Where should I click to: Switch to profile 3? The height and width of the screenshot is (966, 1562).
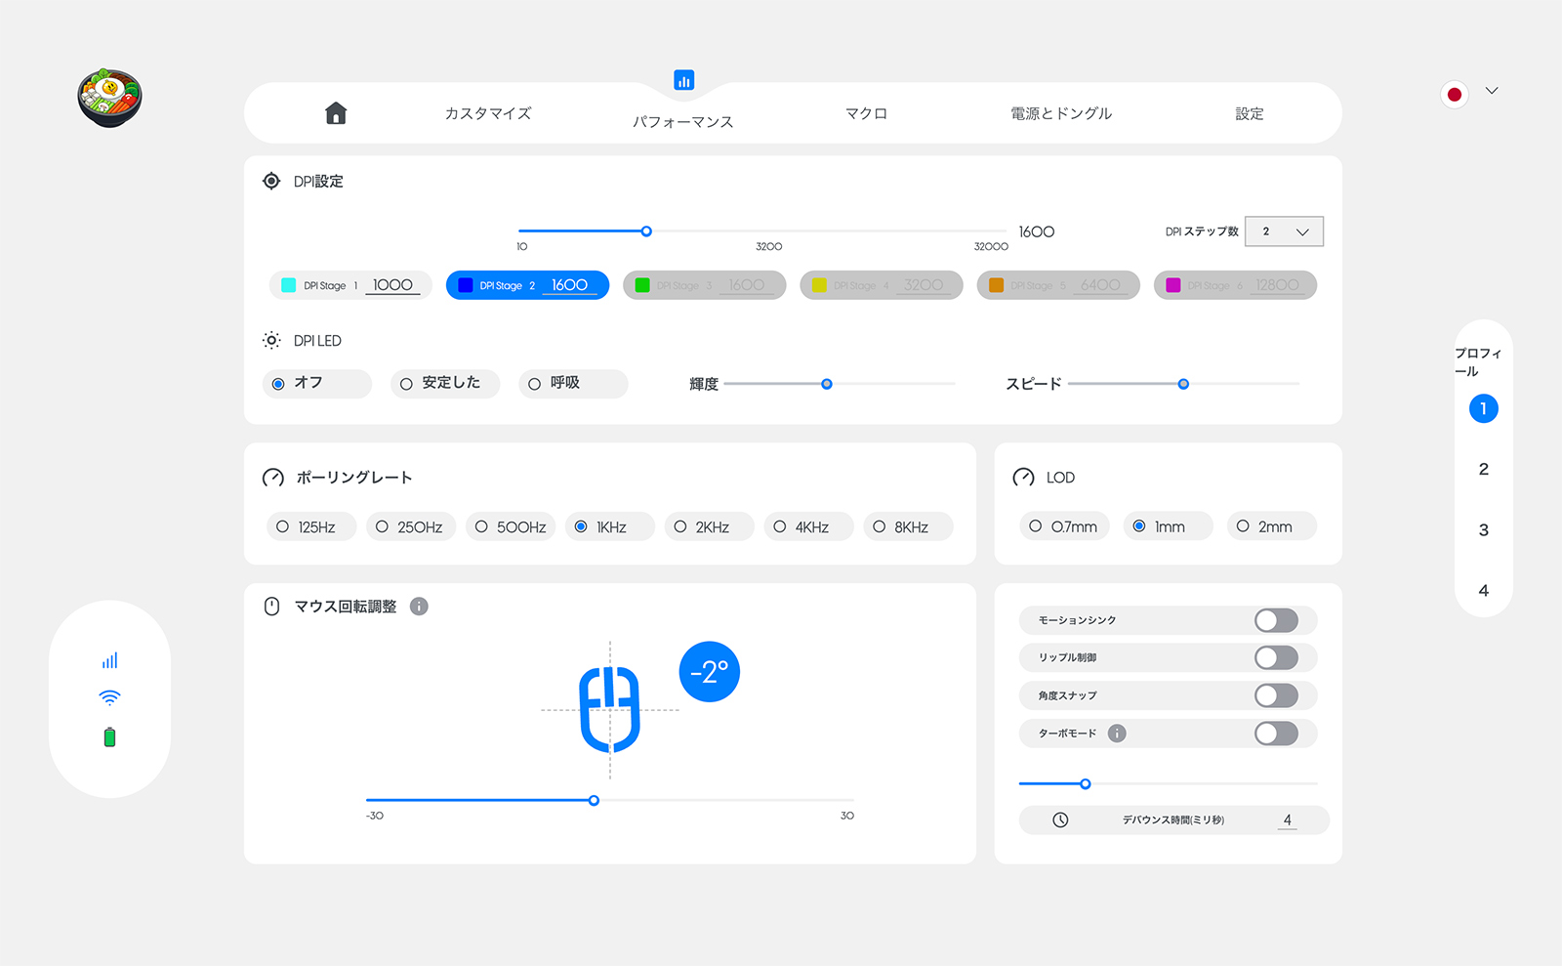[1483, 530]
